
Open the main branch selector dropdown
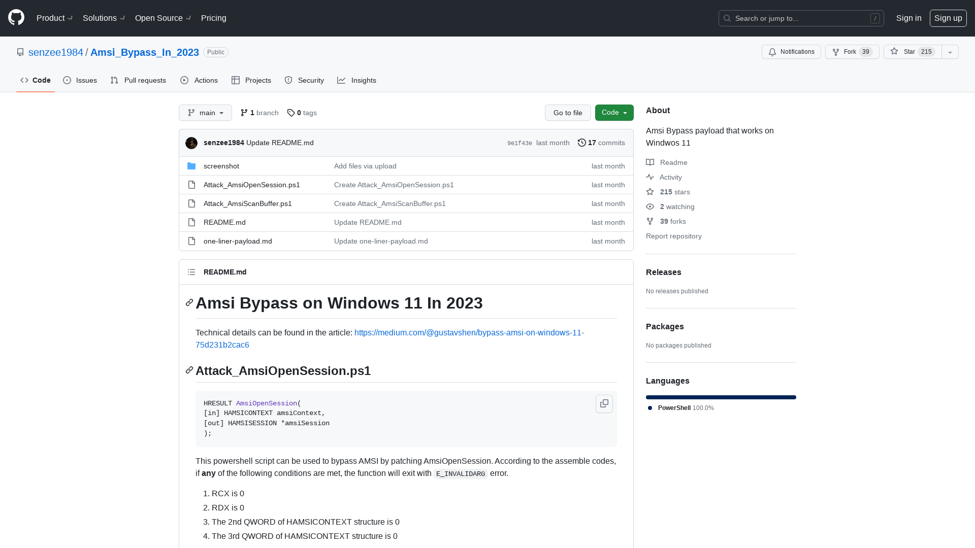(205, 113)
